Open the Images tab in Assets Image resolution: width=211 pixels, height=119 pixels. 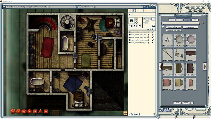point(187,20)
